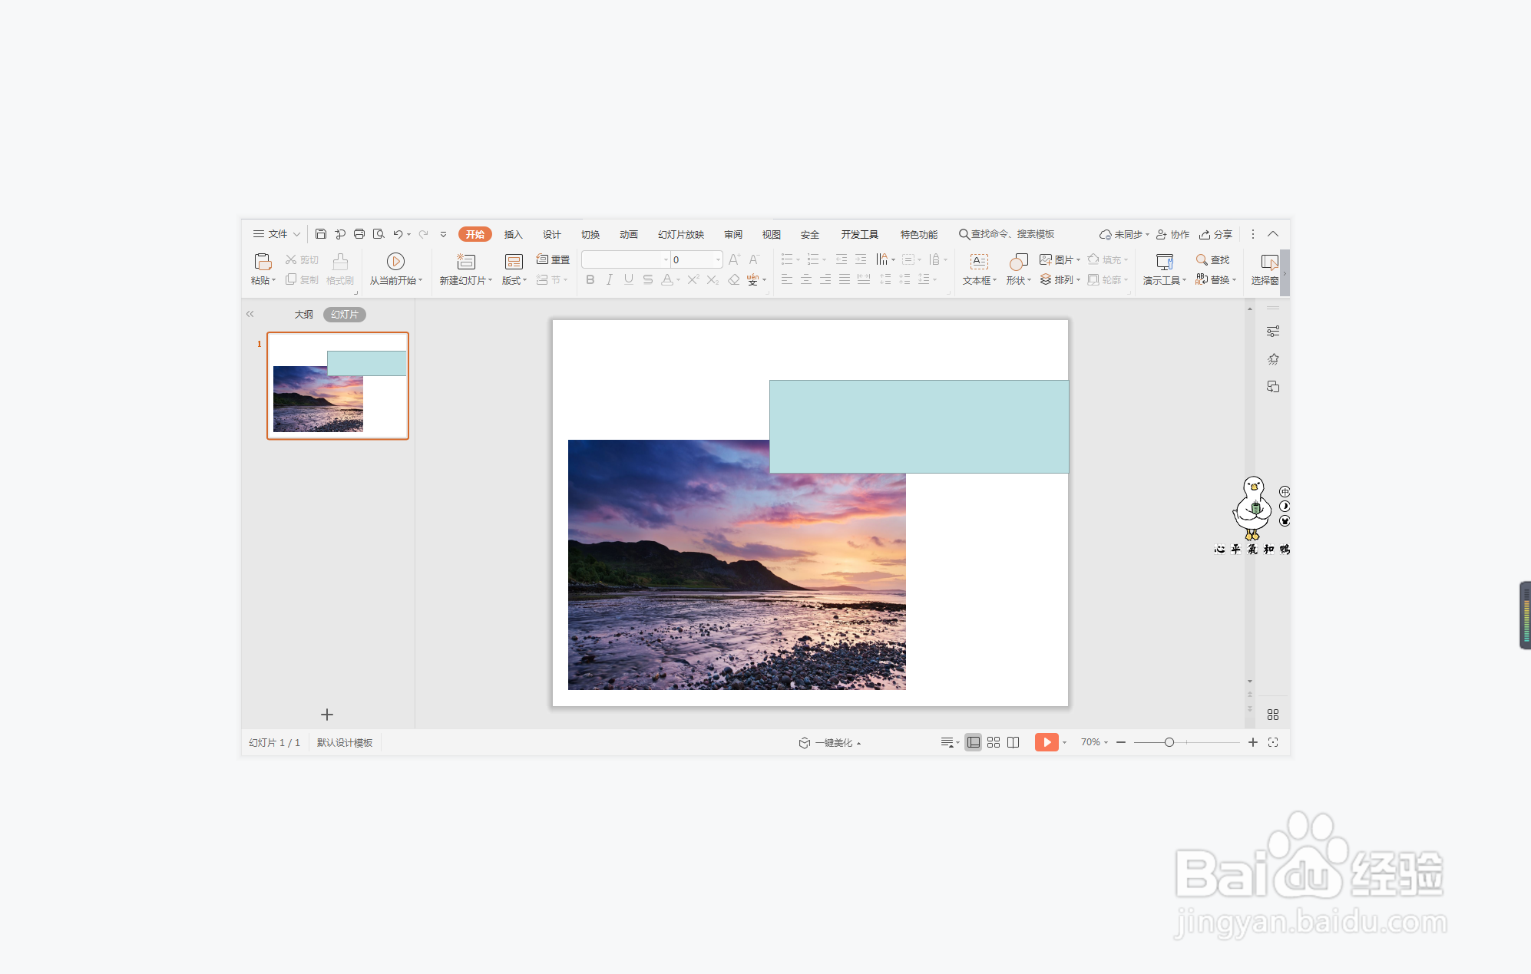Click One-click Beautify (一键美化)

tap(829, 743)
